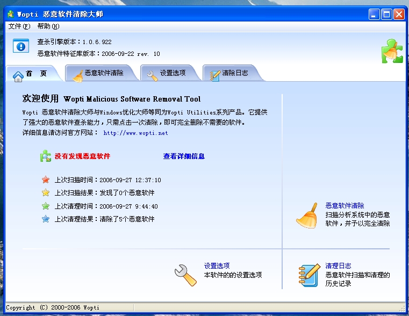The height and width of the screenshot is (316, 409).
Task: Click the title bar application icon
Action: coord(11,14)
